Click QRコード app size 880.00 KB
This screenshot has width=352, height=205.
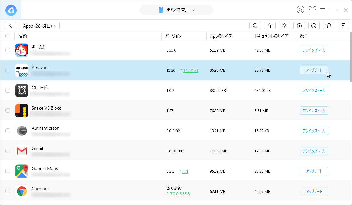pos(218,90)
